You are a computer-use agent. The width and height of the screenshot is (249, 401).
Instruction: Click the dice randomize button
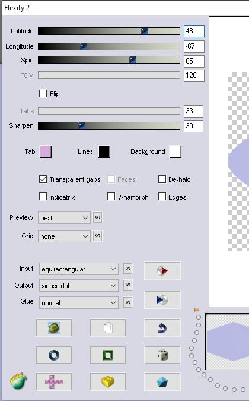click(162, 355)
